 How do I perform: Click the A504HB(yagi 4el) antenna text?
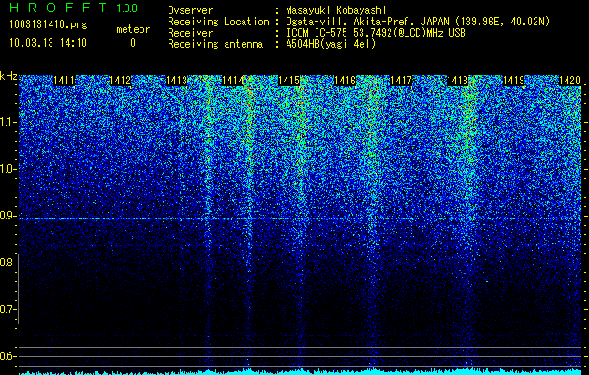tap(331, 44)
